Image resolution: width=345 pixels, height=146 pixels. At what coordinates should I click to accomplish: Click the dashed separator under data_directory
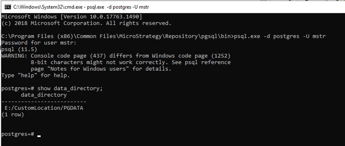(44, 102)
